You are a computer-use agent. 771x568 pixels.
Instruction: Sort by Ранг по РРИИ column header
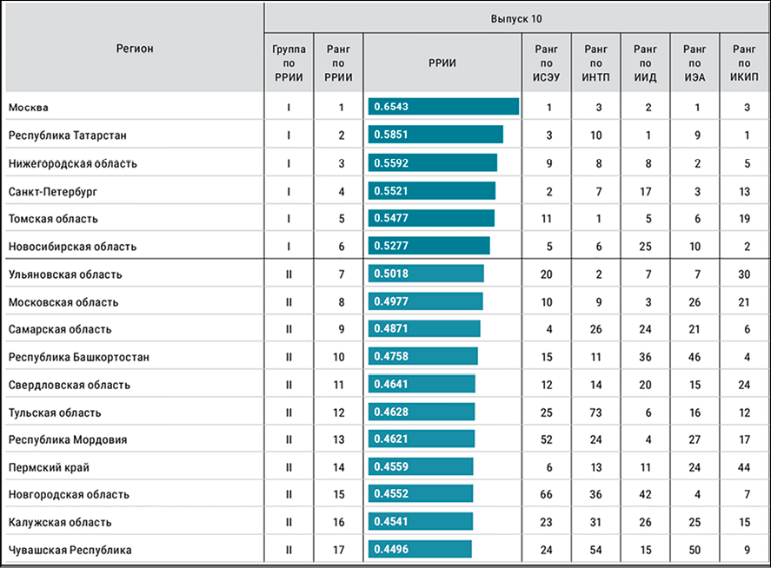(x=338, y=63)
